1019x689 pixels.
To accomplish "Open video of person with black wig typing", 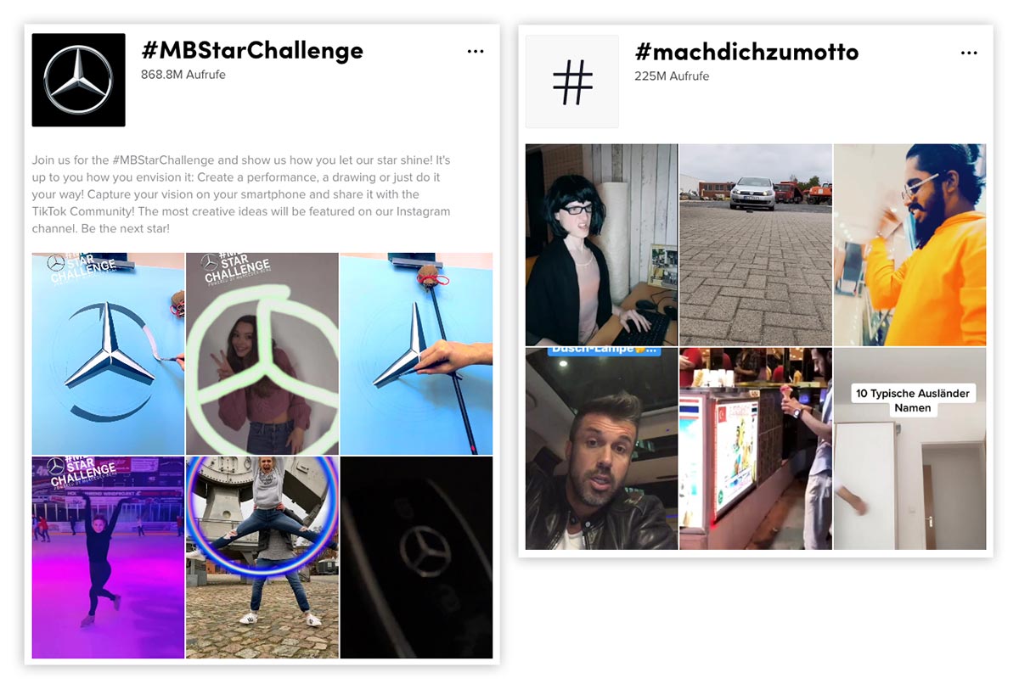I will point(601,244).
